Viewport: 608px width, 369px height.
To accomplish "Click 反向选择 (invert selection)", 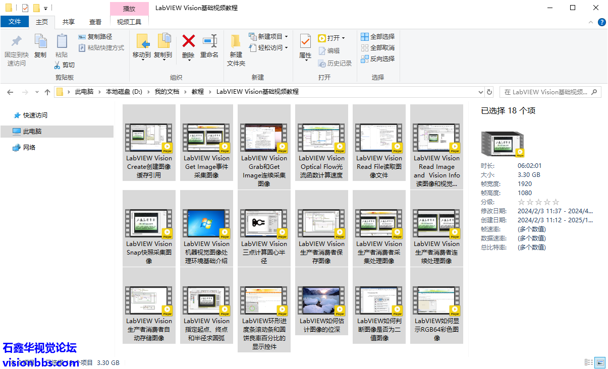I will click(378, 59).
